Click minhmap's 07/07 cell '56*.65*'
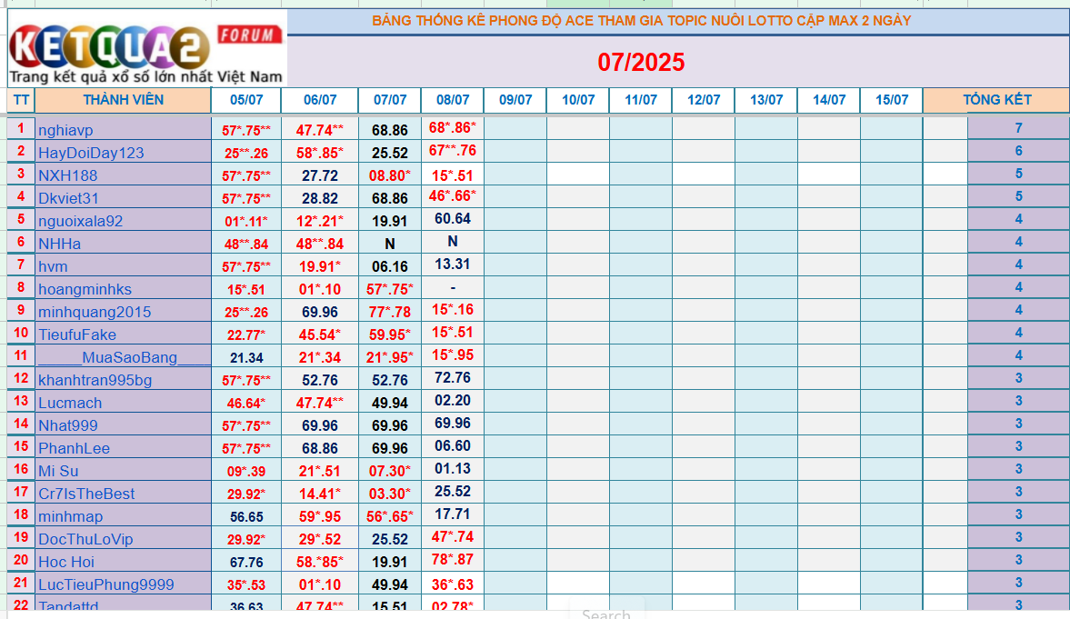Image resolution: width=1070 pixels, height=619 pixels. coord(390,516)
